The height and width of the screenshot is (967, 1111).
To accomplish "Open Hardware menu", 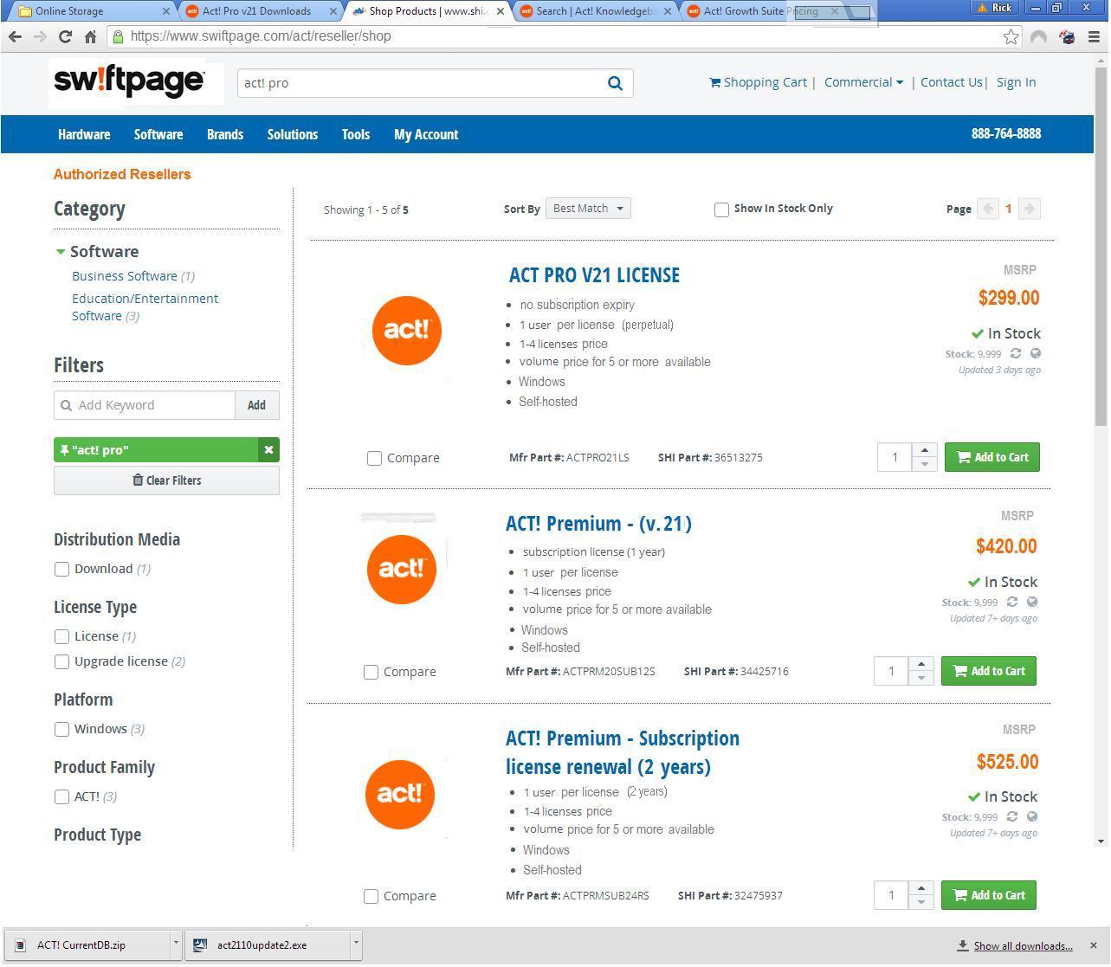I will click(x=84, y=134).
